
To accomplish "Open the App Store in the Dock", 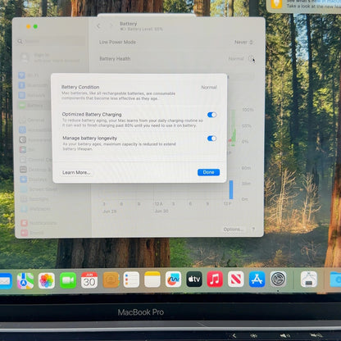I will point(257,279).
